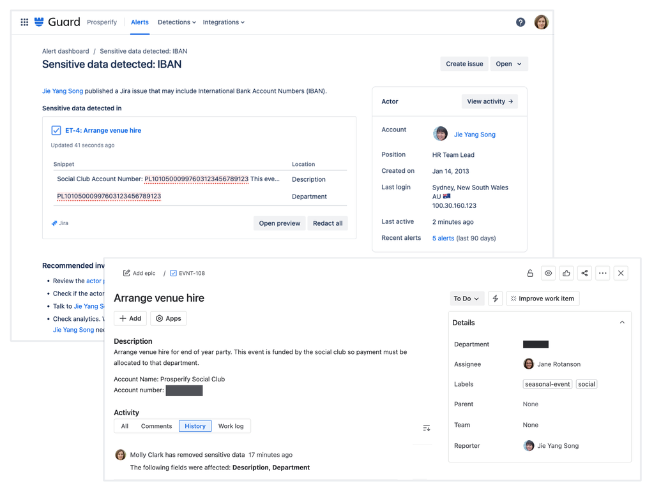Click Jie Yang Song link in alert summary

(x=63, y=91)
